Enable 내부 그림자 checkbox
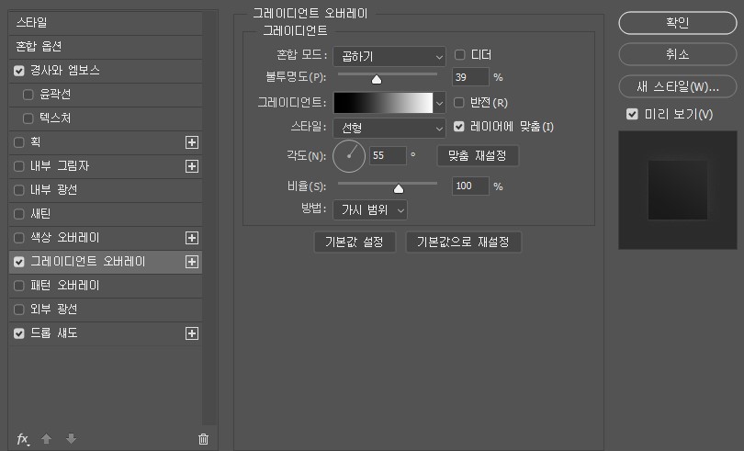This screenshot has width=744, height=451. [19, 166]
